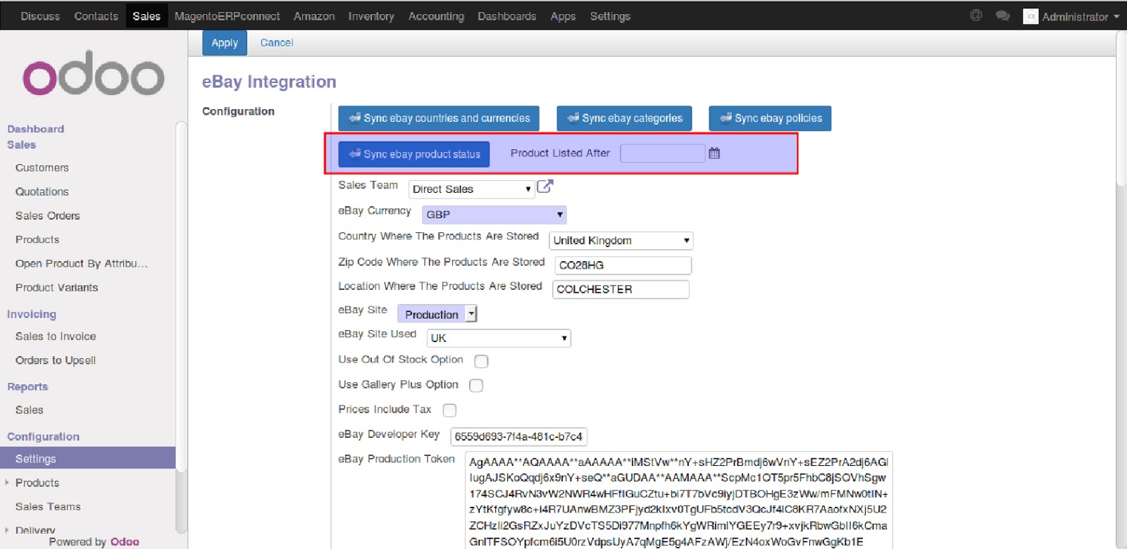Follow the Powered by Odoo link
Image resolution: width=1127 pixels, height=549 pixels.
(x=125, y=542)
